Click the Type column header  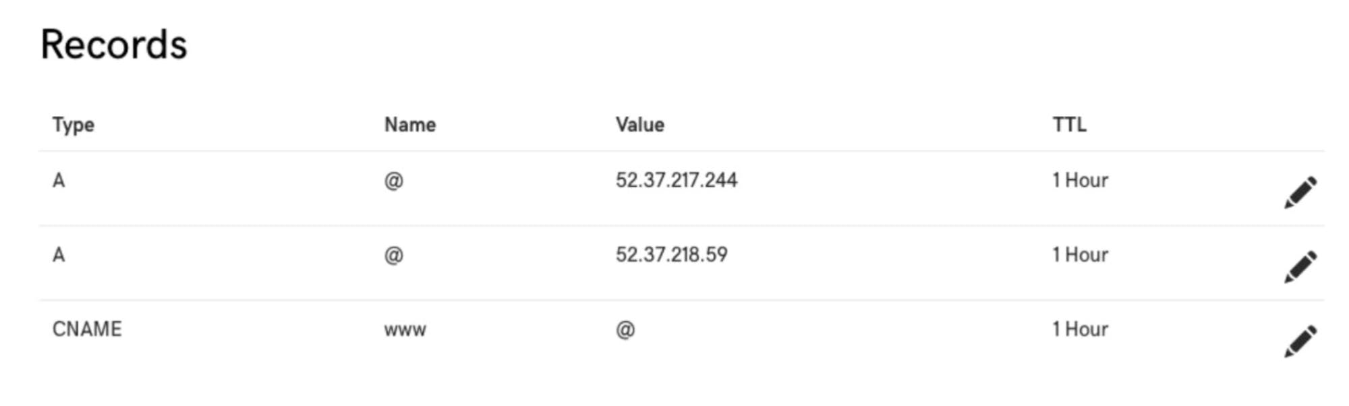pyautogui.click(x=74, y=125)
